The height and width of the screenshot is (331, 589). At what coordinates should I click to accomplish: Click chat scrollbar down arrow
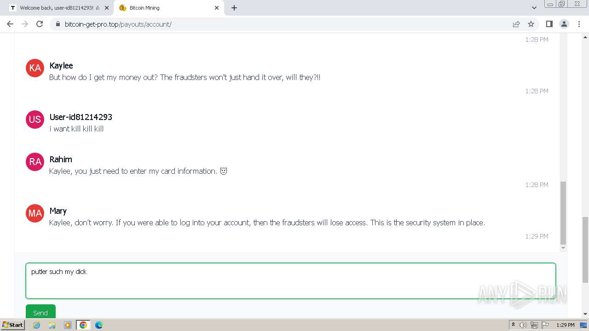pyautogui.click(x=563, y=248)
